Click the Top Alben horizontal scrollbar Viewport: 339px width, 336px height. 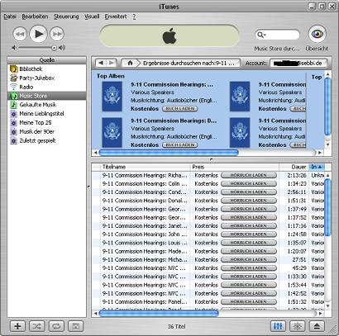point(169,153)
